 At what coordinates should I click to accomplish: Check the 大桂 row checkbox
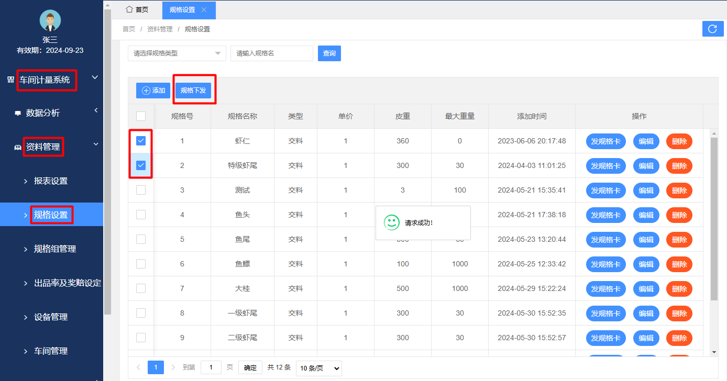coord(141,288)
